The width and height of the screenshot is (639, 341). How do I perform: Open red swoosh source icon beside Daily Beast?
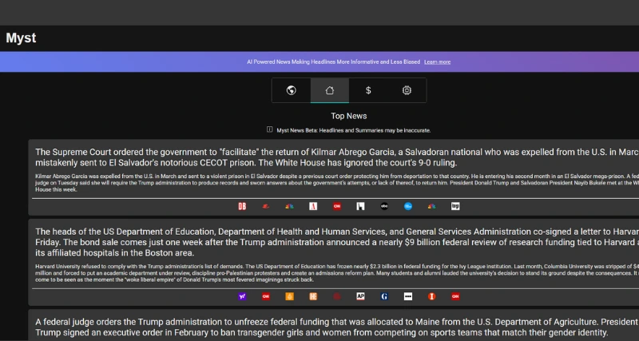tap(266, 207)
